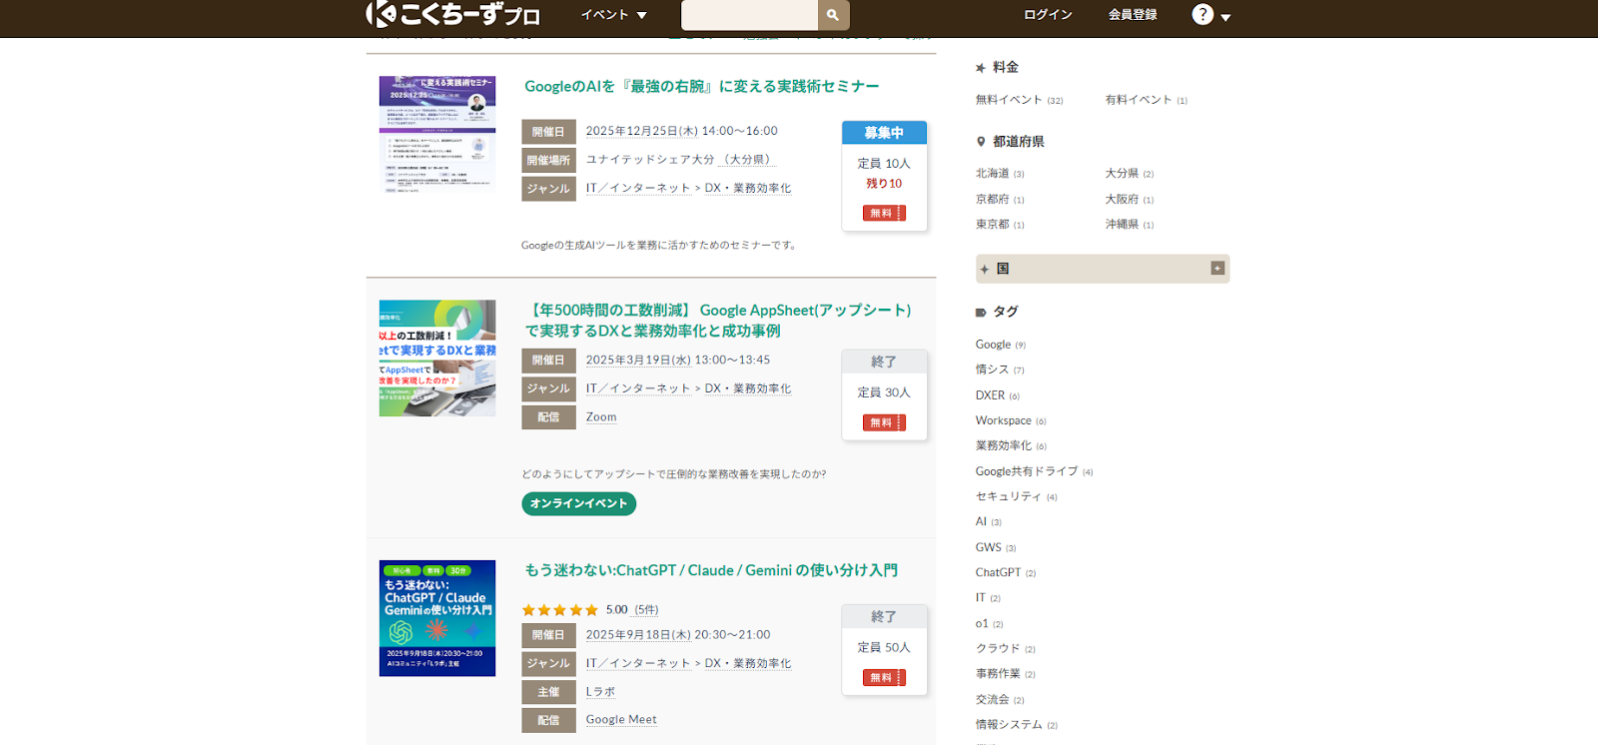Click the 無料 tag on the 定員 10人 card
This screenshot has height=745, width=1598.
tap(884, 213)
